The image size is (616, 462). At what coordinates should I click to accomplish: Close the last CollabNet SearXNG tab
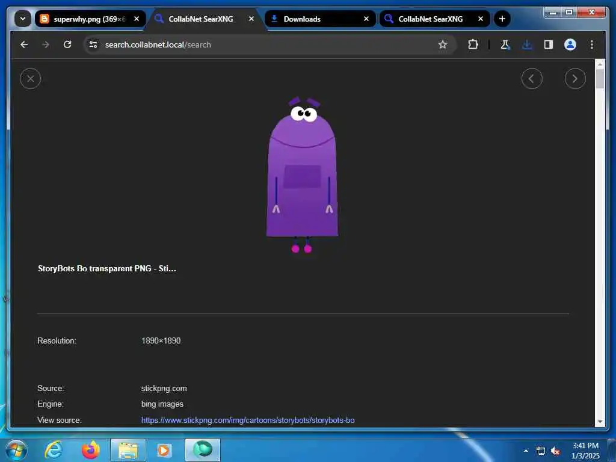point(481,19)
